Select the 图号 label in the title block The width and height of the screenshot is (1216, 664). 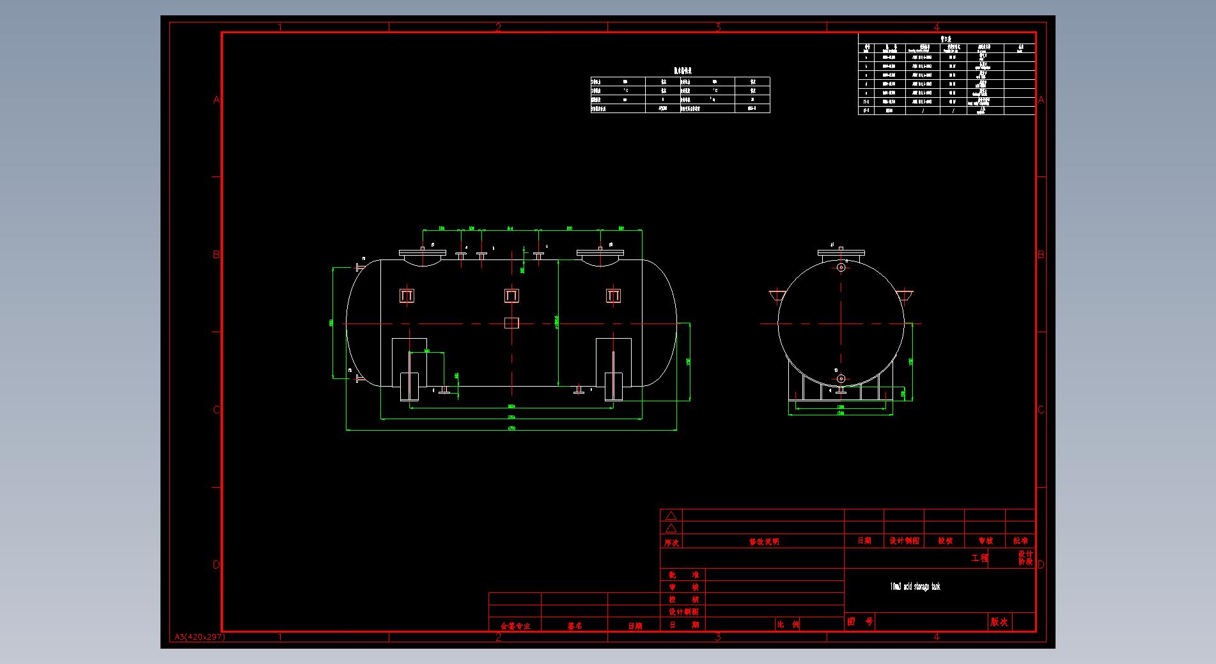860,621
